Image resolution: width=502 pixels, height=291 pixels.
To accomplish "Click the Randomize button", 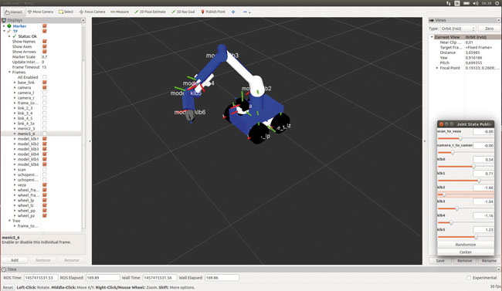I will (465, 245).
